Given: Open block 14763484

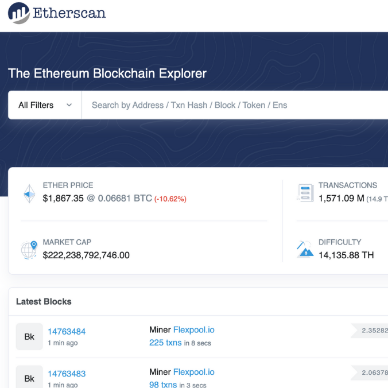Looking at the screenshot, I should click(67, 332).
